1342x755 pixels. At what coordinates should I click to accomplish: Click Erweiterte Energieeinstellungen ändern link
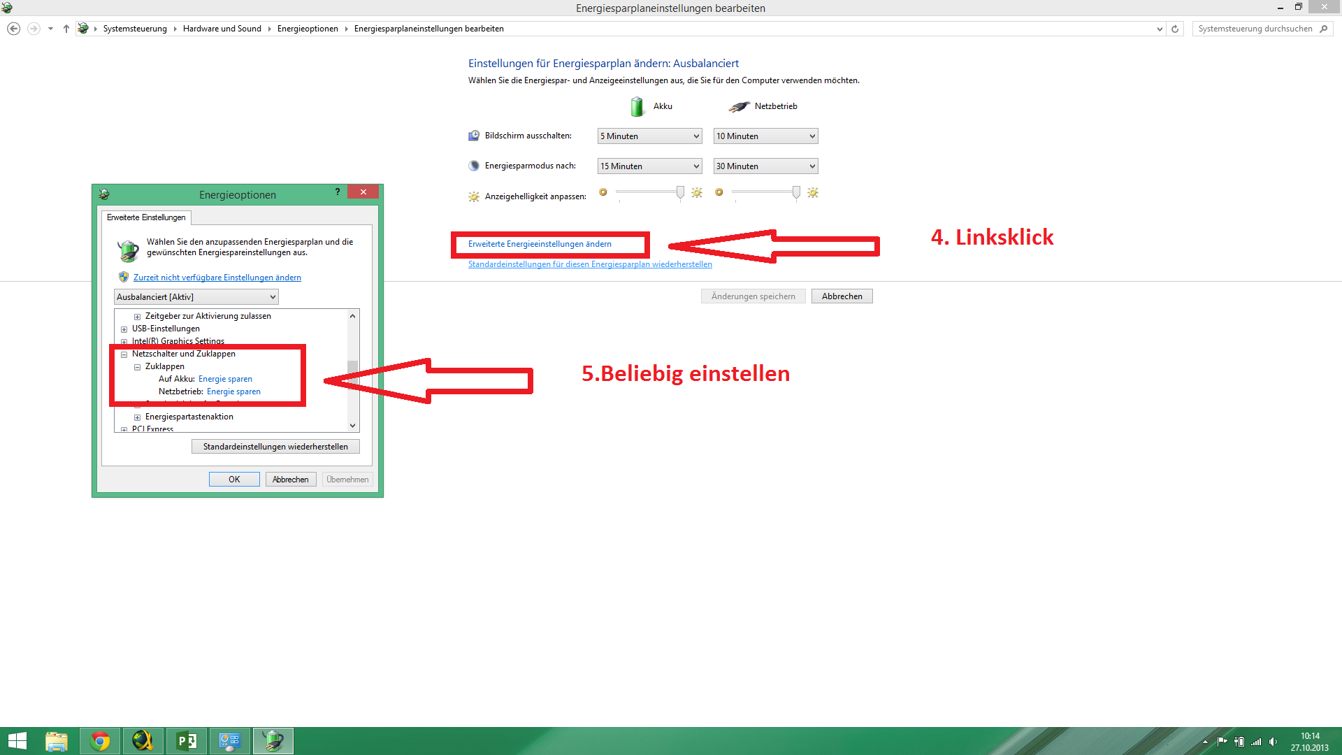tap(540, 244)
